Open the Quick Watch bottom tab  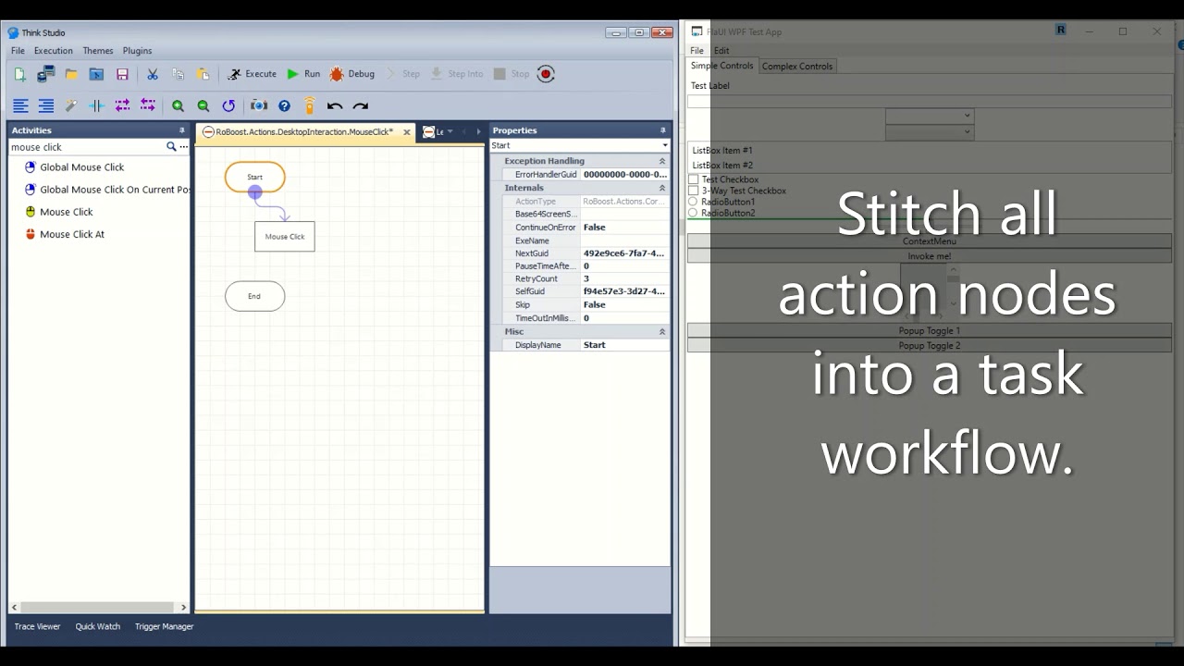97,626
